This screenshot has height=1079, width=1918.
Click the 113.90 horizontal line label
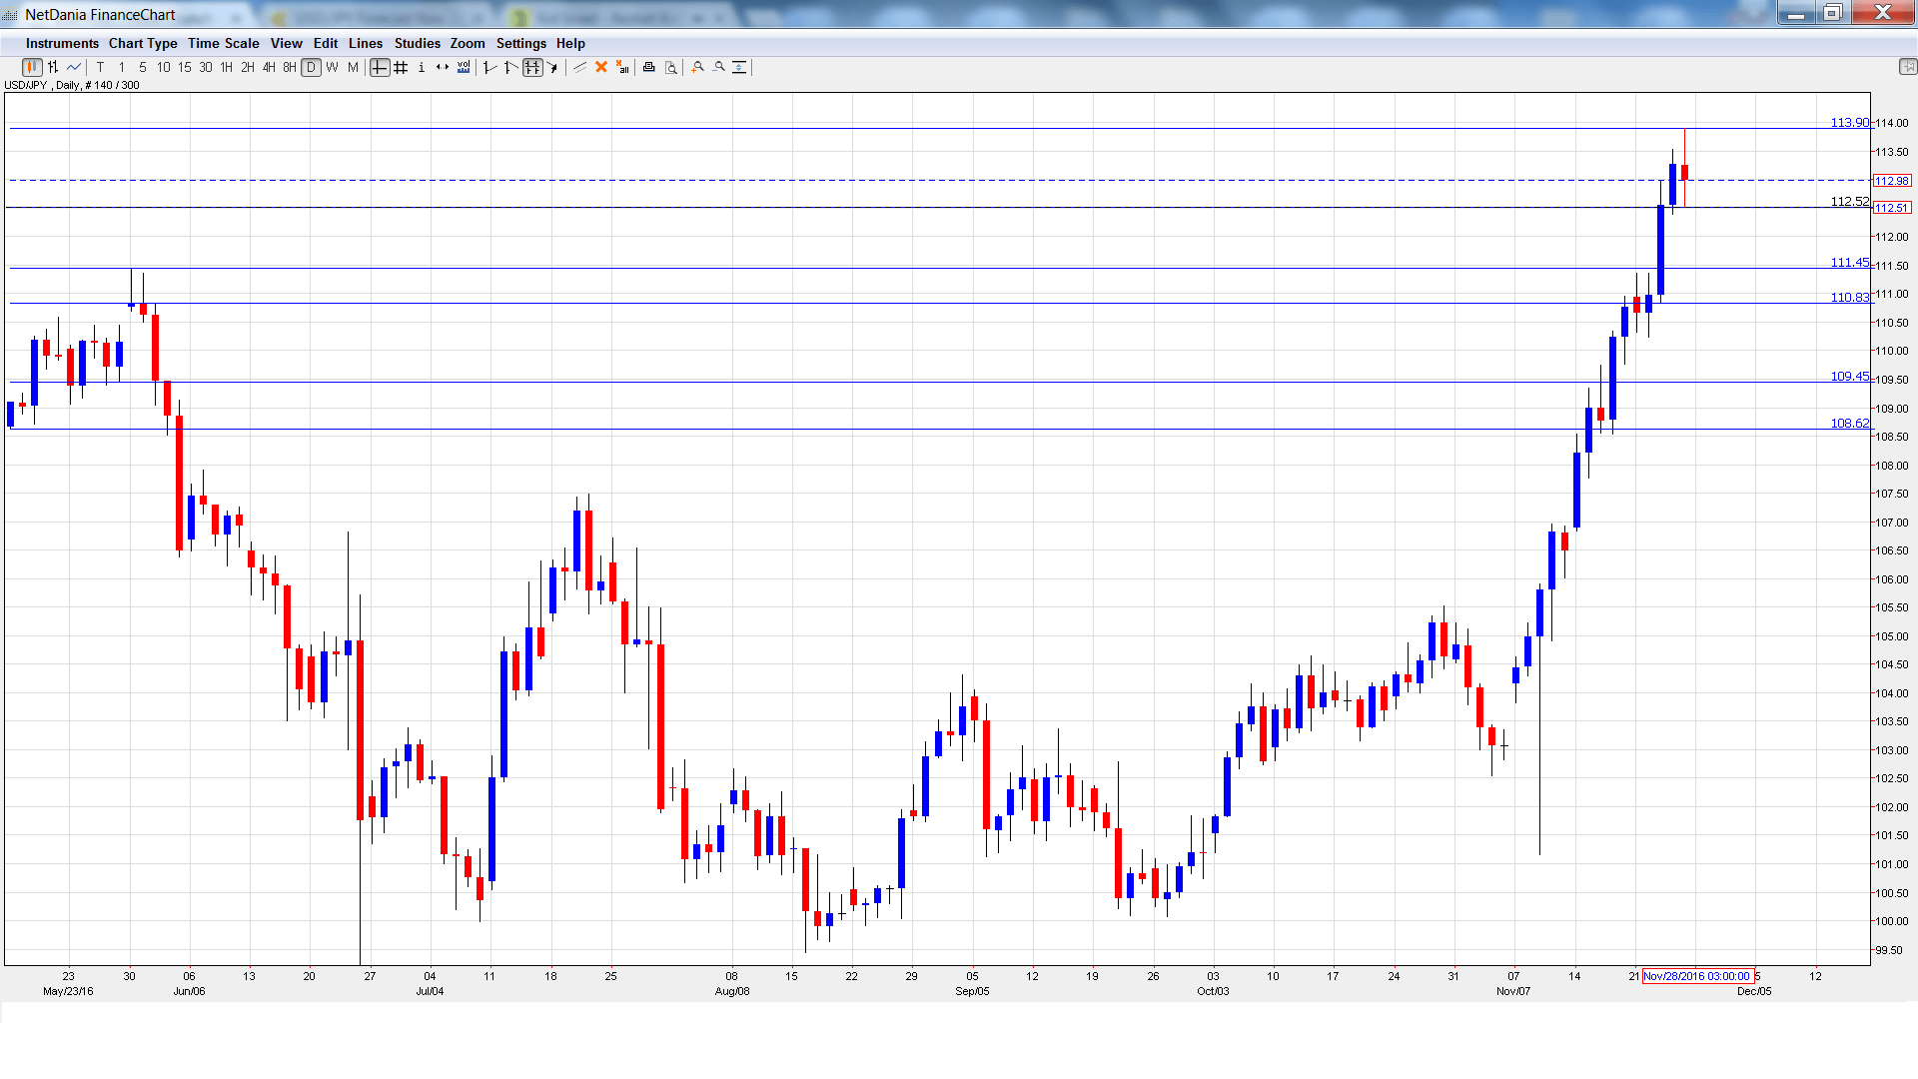(x=1848, y=122)
